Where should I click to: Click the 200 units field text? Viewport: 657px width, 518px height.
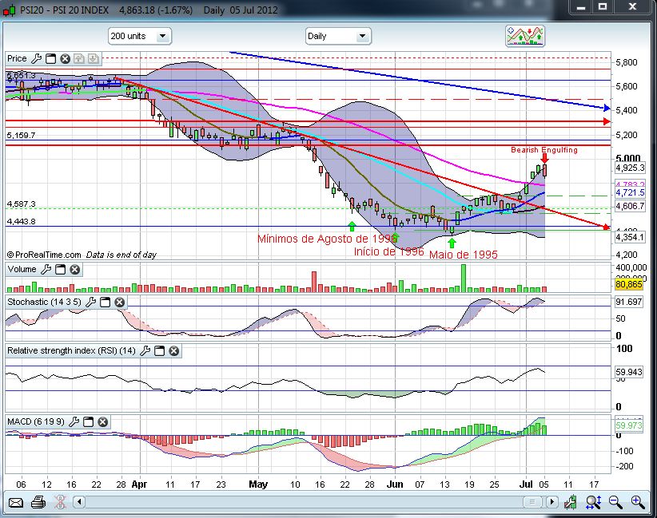point(128,37)
